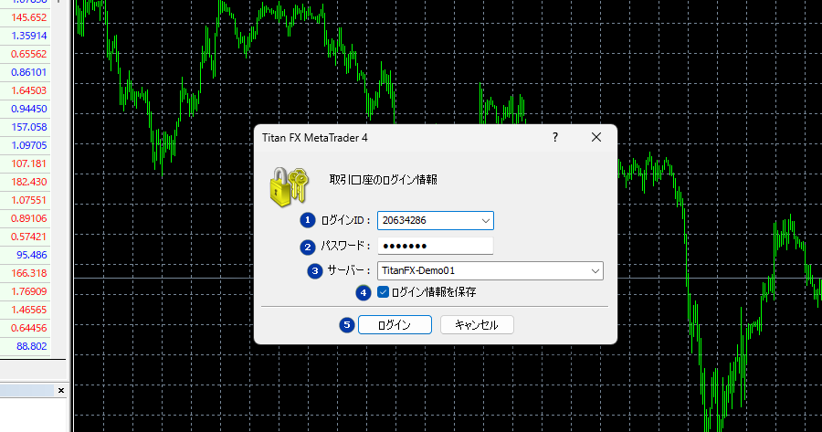Open the ログインID dropdown arrow
The image size is (822, 432).
486,221
